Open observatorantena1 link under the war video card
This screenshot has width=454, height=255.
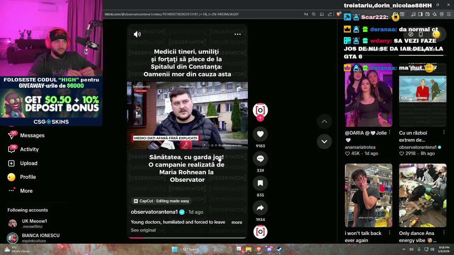click(x=418, y=147)
